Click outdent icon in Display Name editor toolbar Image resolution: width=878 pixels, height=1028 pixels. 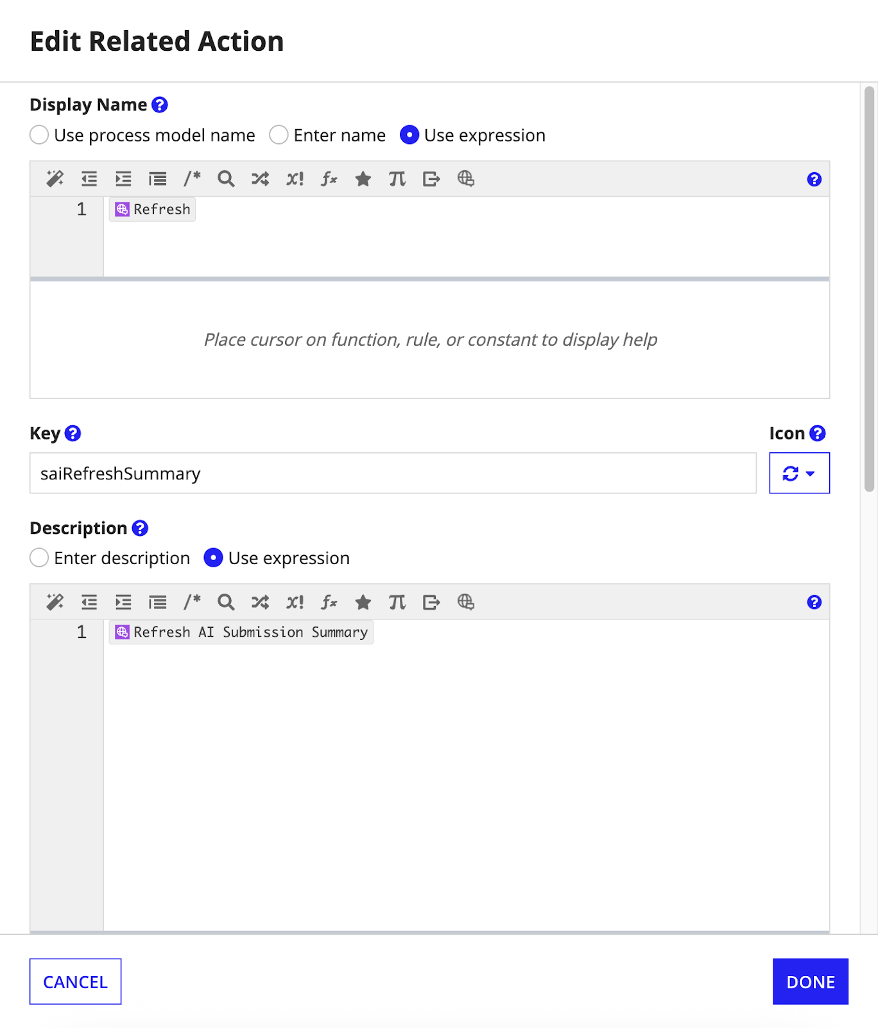pyautogui.click(x=89, y=179)
